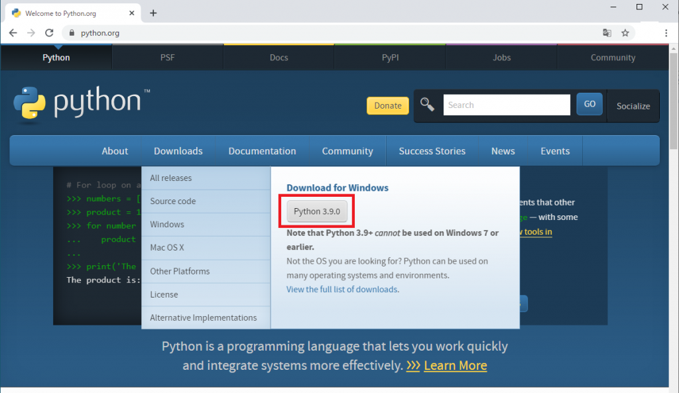Focus the site Search field
The width and height of the screenshot is (679, 393).
[x=507, y=105]
